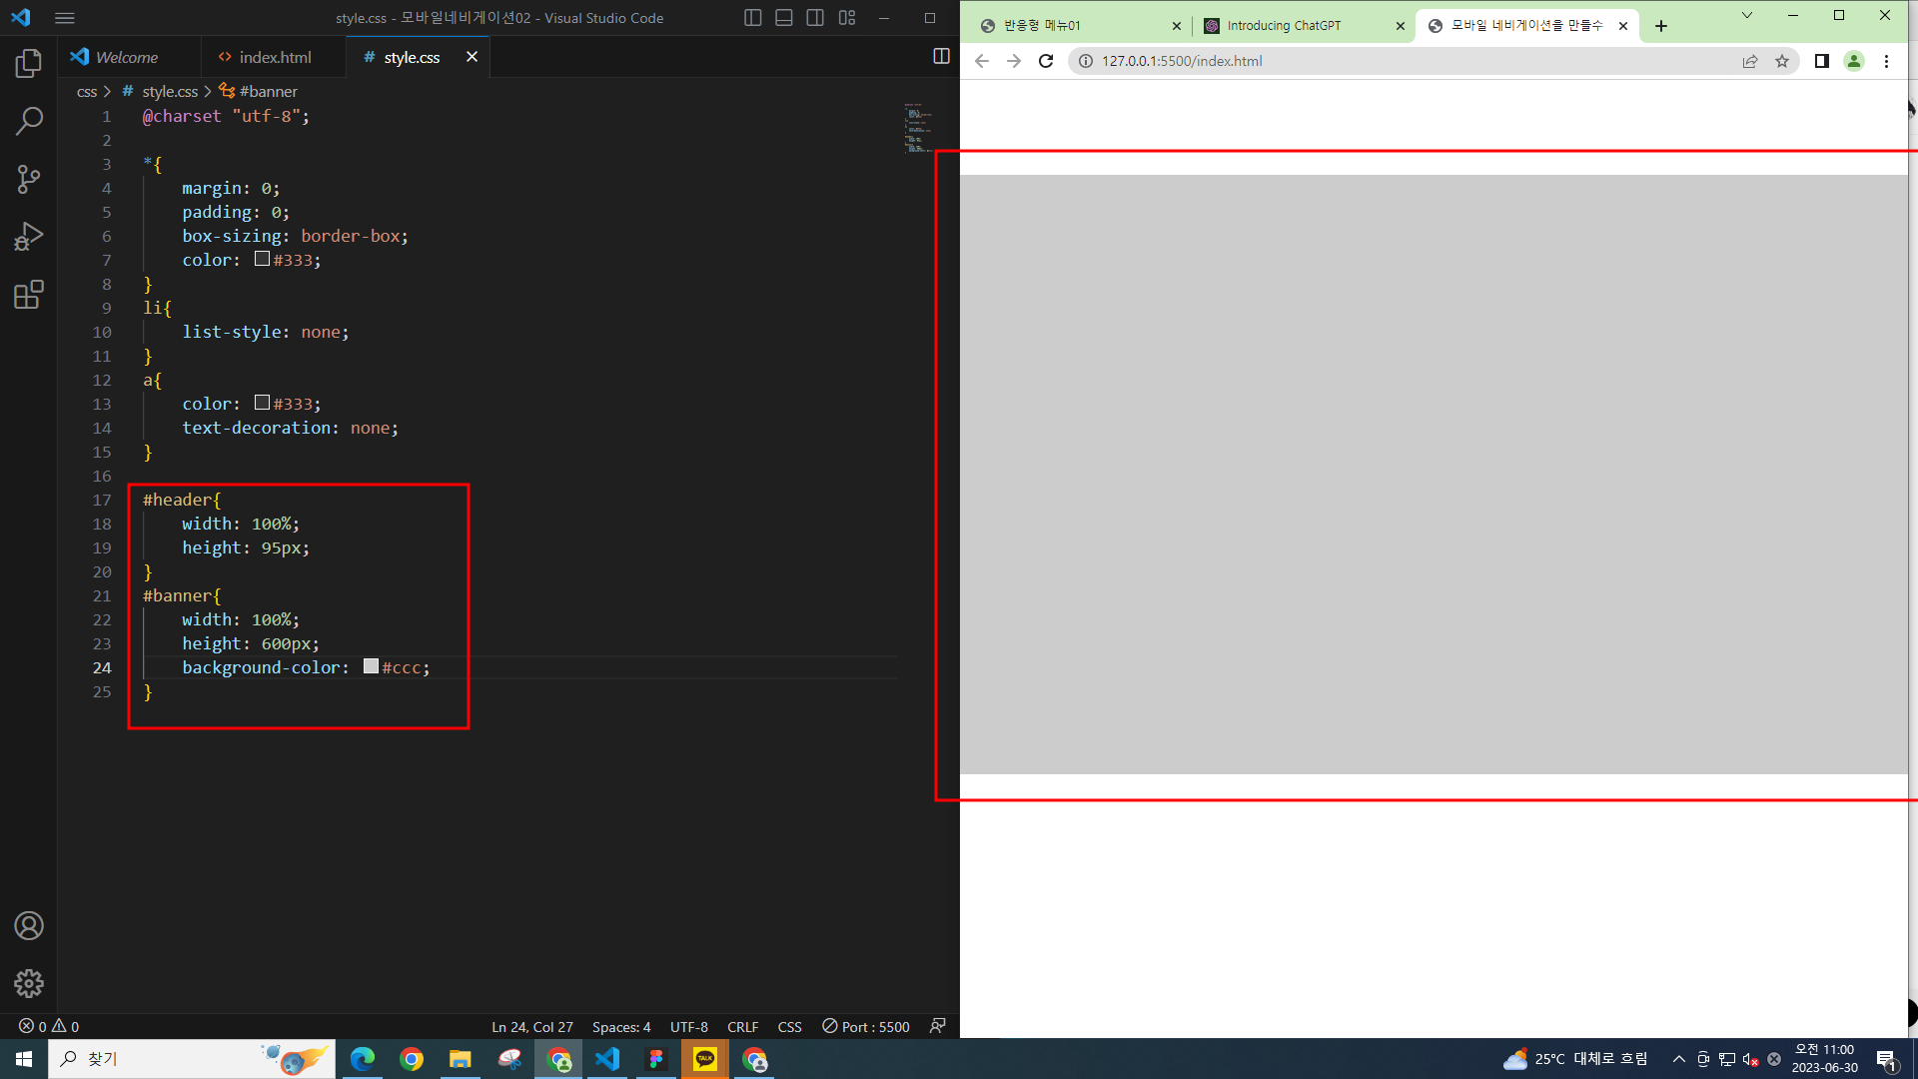Toggle the primary sidebar layout button
The image size is (1918, 1079).
pyautogui.click(x=753, y=18)
